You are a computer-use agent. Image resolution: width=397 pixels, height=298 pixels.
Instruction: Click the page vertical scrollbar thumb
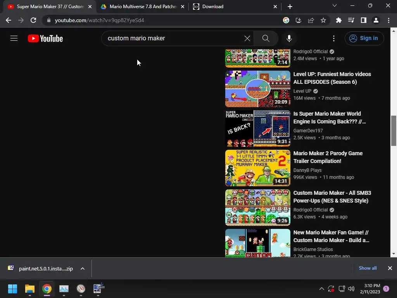[394, 131]
